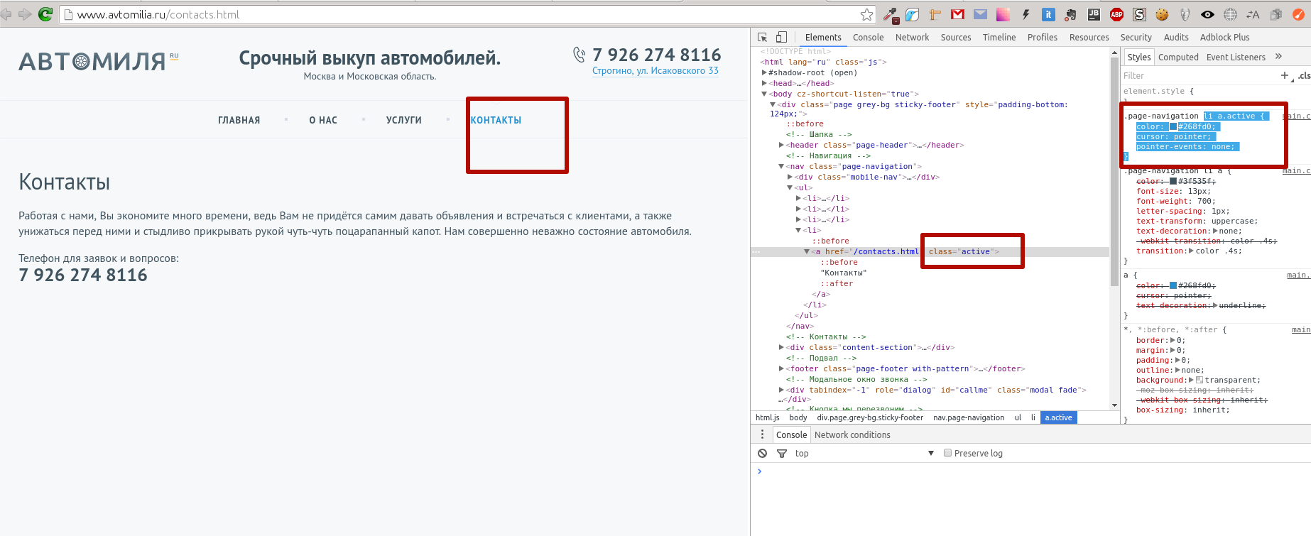1311x536 pixels.
Task: Bookmark this page with the star
Action: pos(866,15)
